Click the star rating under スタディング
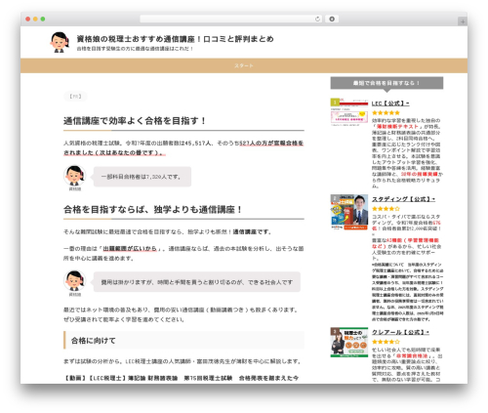 pyautogui.click(x=386, y=209)
